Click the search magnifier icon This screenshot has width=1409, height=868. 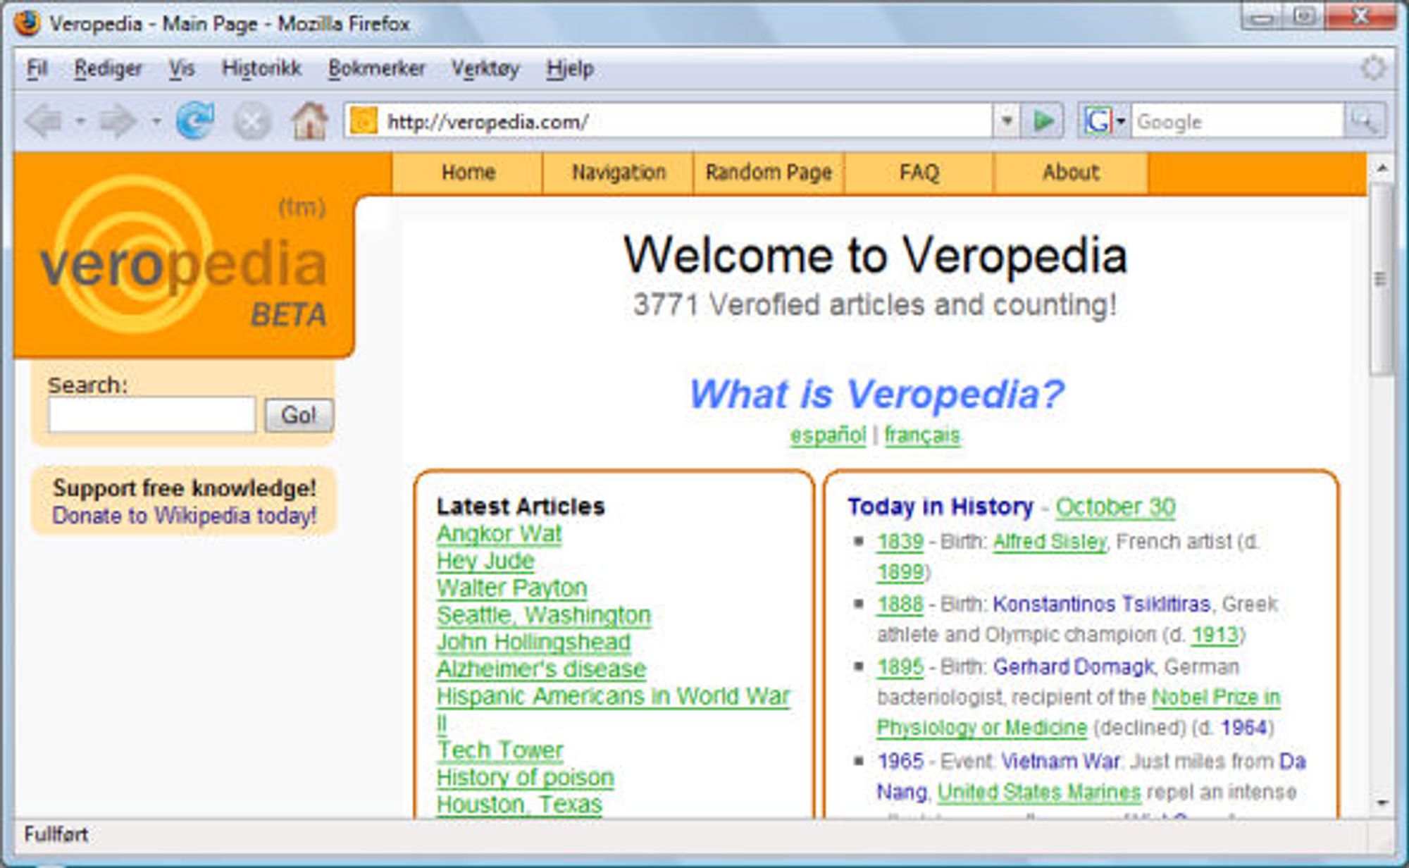pos(1365,121)
